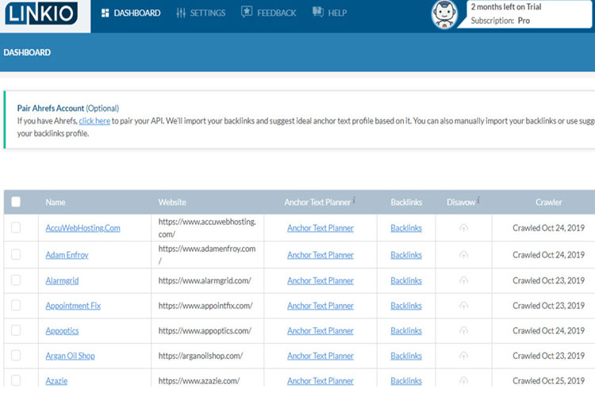Click the '2 months left on Trial' text

pyautogui.click(x=506, y=7)
